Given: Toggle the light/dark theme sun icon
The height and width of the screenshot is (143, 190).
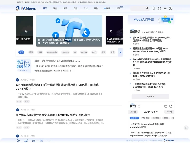Looking at the screenshot, I should click(165, 8).
